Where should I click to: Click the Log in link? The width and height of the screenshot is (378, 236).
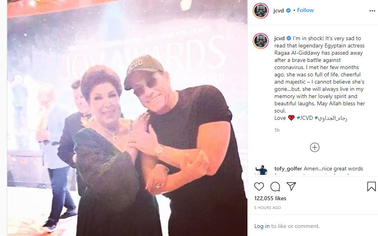click(x=262, y=226)
